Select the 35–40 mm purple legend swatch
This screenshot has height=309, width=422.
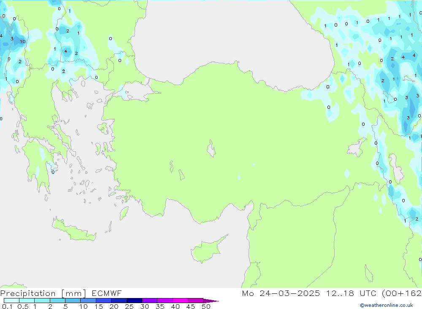pyautogui.click(x=165, y=301)
